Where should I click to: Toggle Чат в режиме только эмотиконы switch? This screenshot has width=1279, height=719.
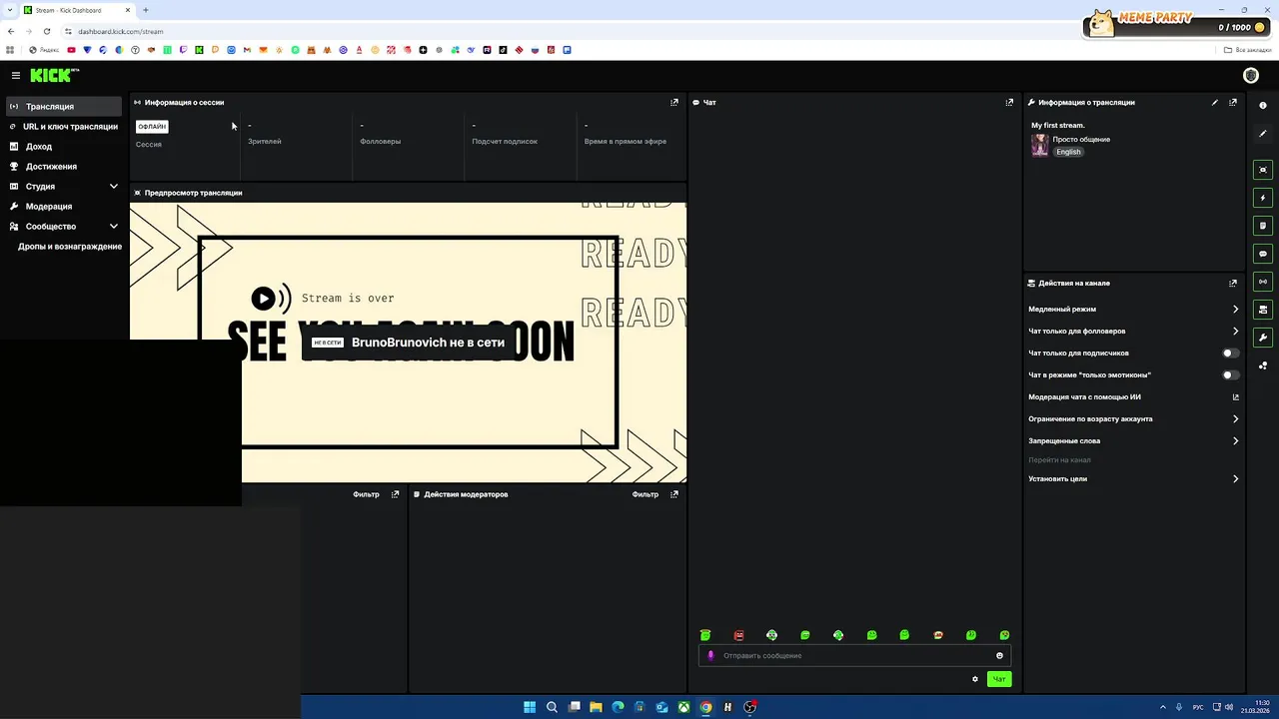(x=1231, y=375)
